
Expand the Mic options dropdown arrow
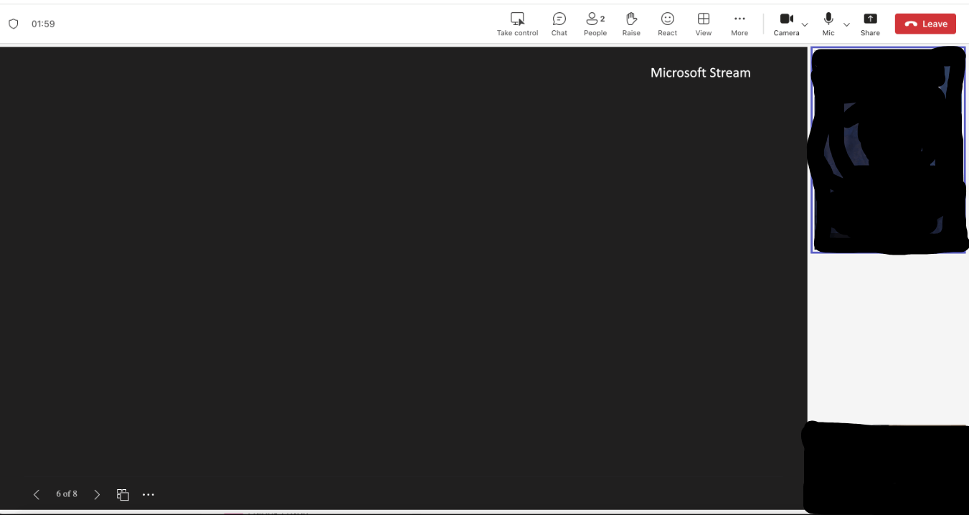(x=846, y=24)
